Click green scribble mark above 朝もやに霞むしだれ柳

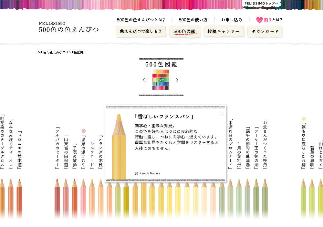pos(304,119)
